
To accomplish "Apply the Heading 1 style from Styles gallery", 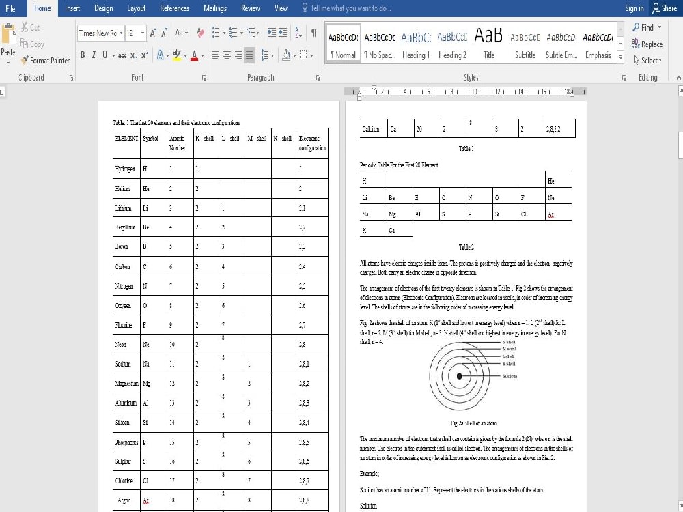I will (415, 42).
